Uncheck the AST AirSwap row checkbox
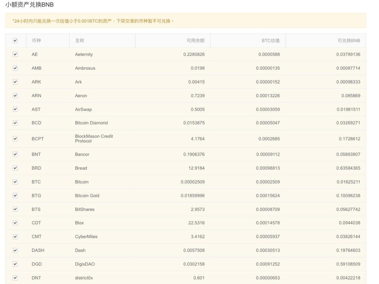The width and height of the screenshot is (379, 284). point(15,109)
